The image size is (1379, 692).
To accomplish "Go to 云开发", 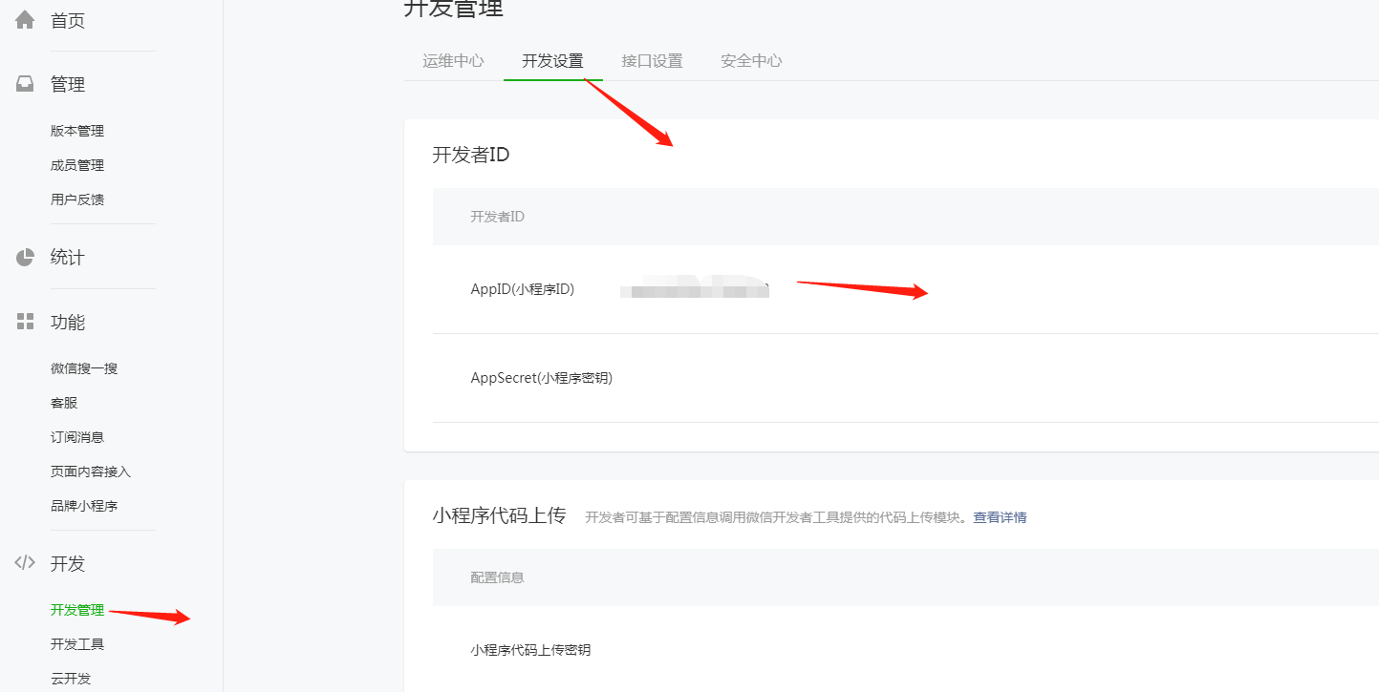I will tap(71, 679).
